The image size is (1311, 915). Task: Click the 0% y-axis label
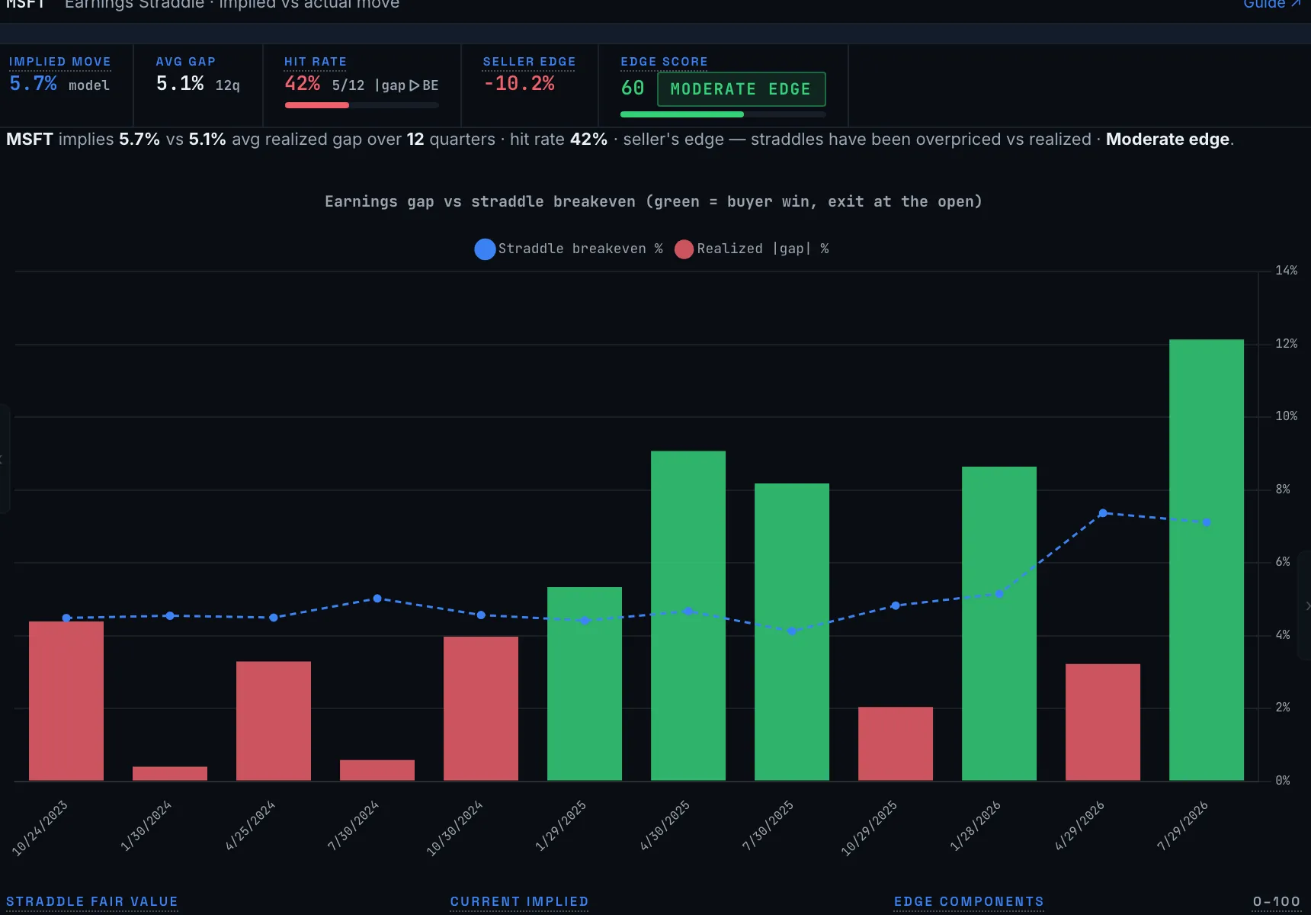(x=1283, y=781)
